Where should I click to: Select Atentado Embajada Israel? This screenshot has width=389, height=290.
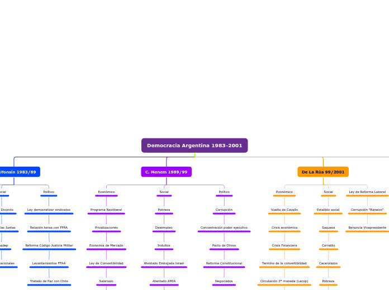(x=164, y=263)
